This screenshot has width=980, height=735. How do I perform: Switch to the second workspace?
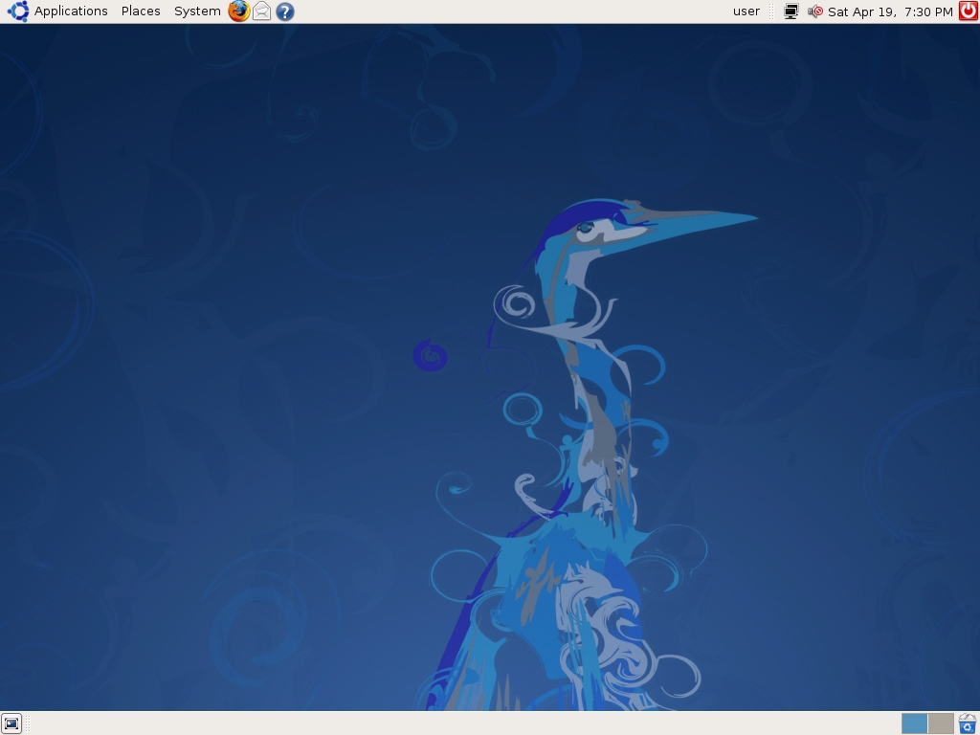click(x=941, y=724)
